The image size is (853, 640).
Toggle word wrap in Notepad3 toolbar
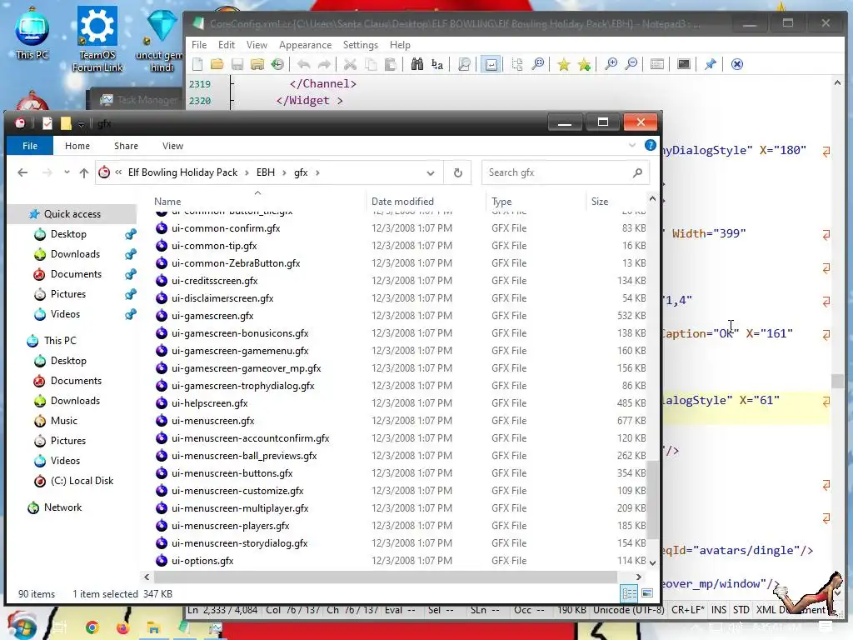coord(491,64)
